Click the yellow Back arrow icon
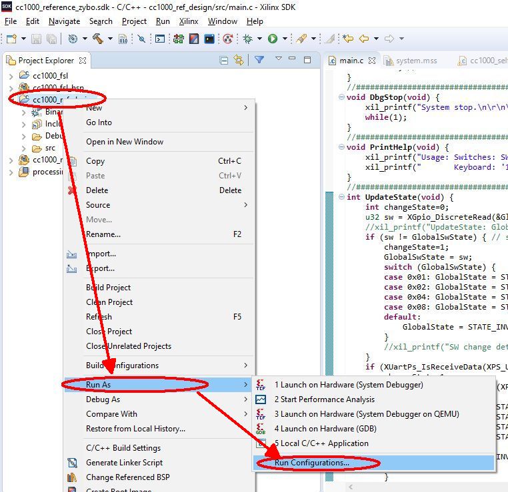 coord(365,39)
